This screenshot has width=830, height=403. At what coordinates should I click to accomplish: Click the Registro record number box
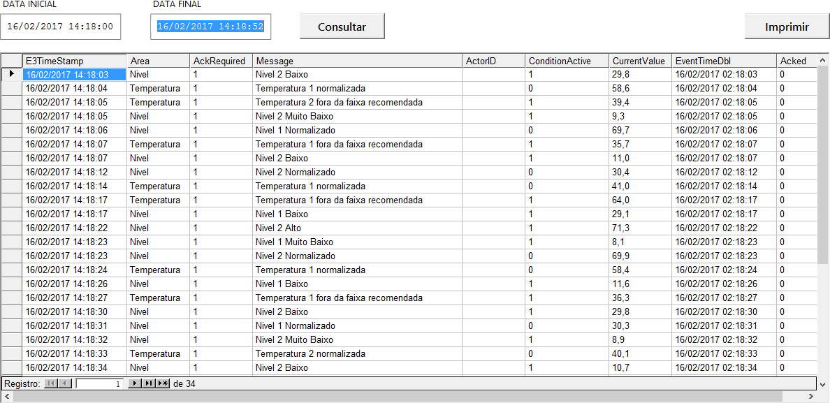[98, 383]
